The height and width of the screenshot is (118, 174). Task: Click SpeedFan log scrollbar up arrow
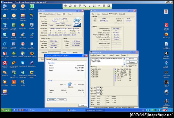tap(124, 59)
